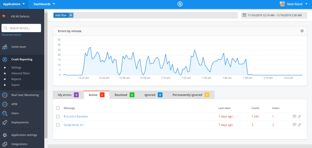
Task: Click the APM sidebar icon
Action: 5,104
